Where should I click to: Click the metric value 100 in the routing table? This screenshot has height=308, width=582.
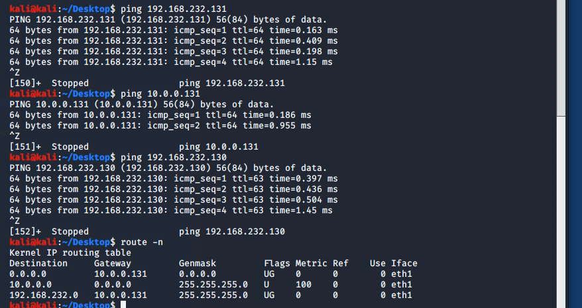(x=304, y=284)
